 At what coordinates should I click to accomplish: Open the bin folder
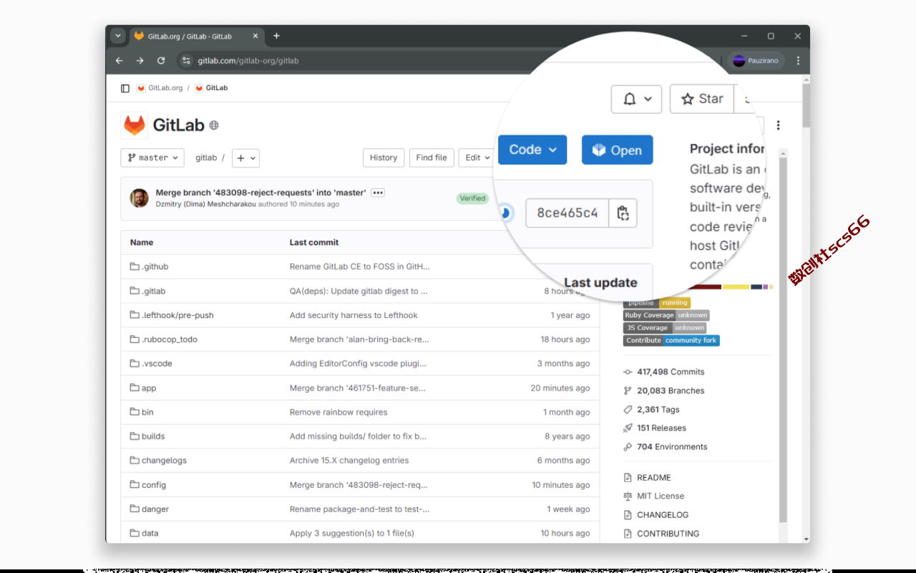147,413
